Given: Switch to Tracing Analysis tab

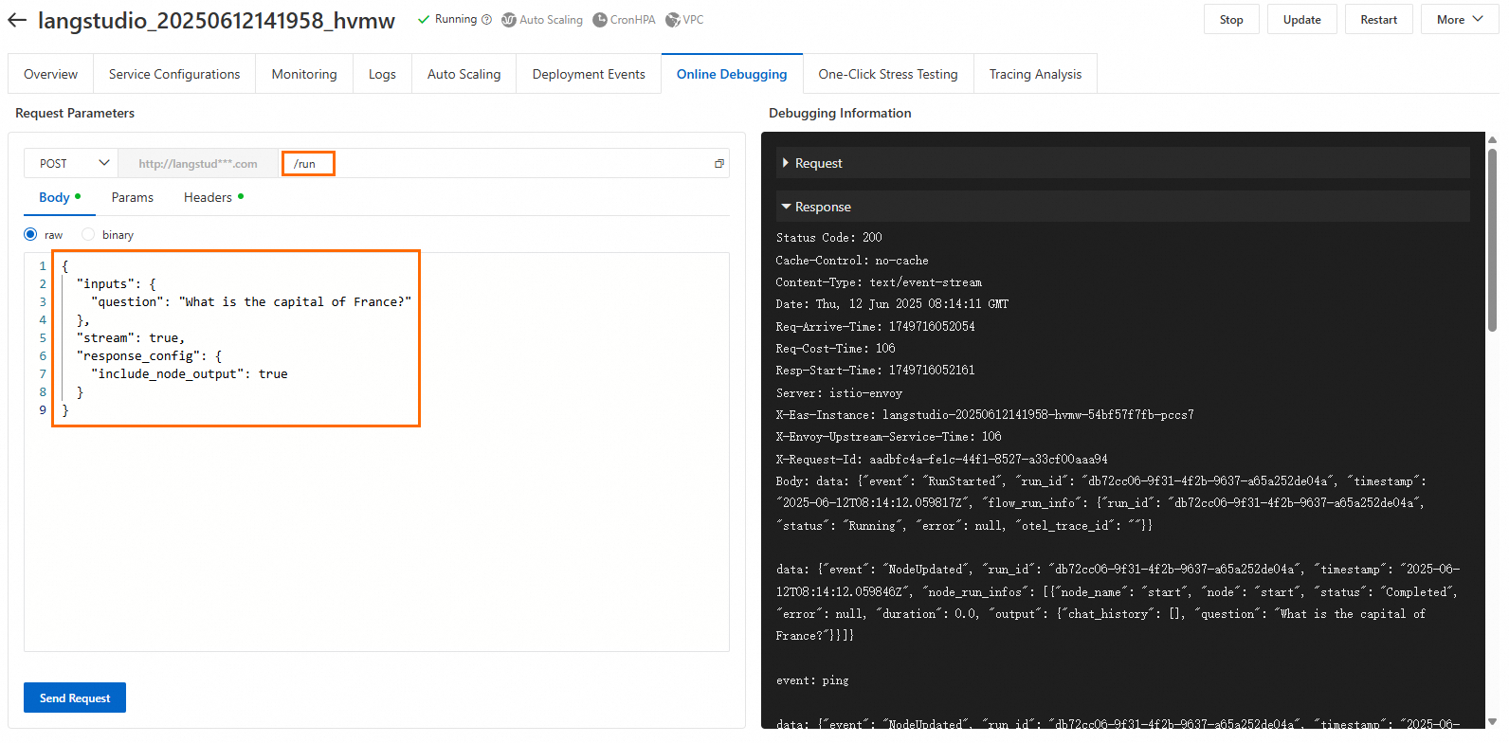Looking at the screenshot, I should [1035, 74].
